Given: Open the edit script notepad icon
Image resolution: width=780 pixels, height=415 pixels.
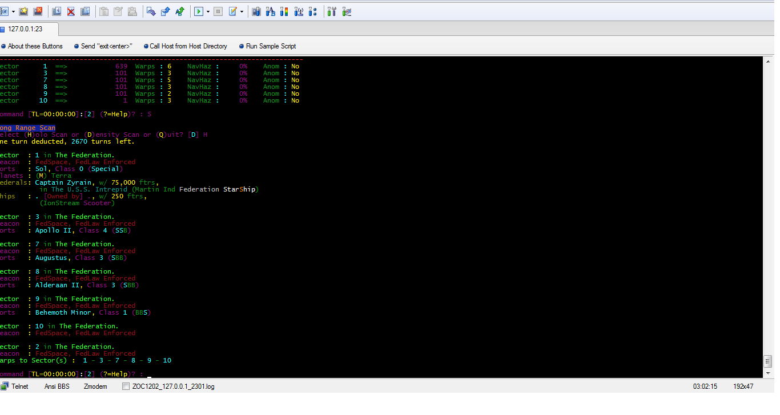Looking at the screenshot, I should click(x=233, y=11).
